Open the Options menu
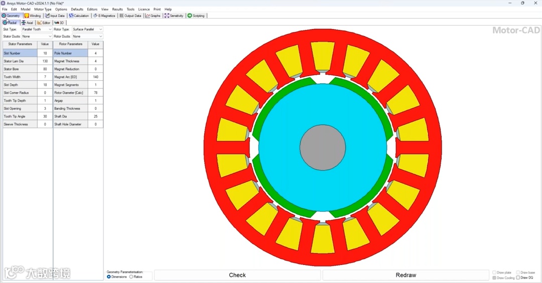The height and width of the screenshot is (283, 542). click(61, 10)
